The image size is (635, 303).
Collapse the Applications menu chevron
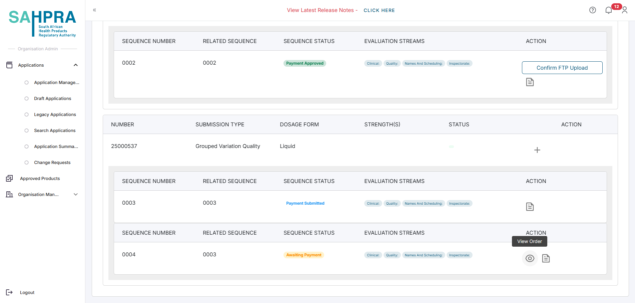pos(76,65)
